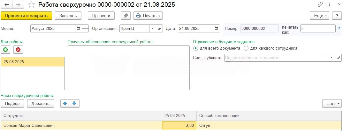
Task: Expand the Счет, субконто dropdown
Action: coord(331,58)
